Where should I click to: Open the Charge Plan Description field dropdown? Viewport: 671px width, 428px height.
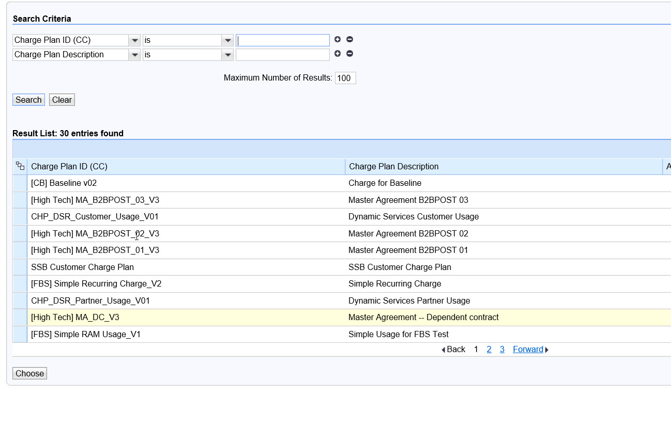(134, 55)
